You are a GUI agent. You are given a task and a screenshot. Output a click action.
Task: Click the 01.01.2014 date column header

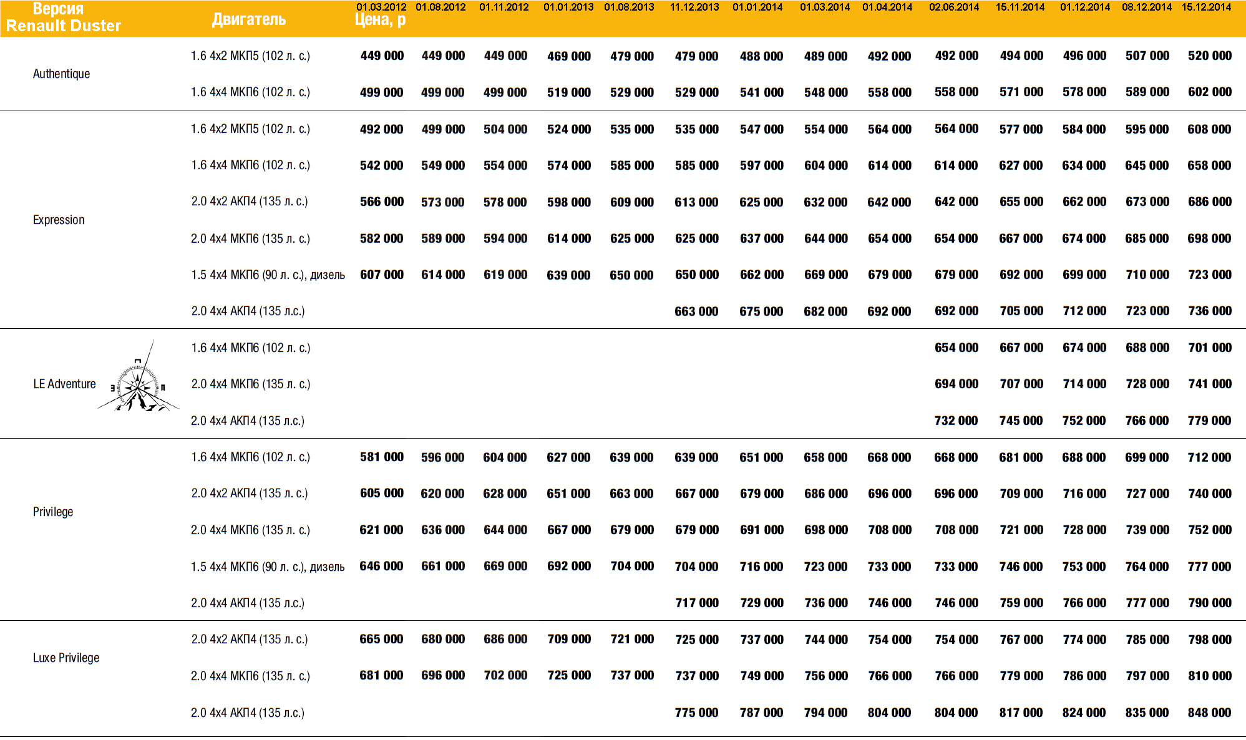[757, 7]
